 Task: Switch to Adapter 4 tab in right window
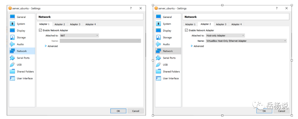point(236,24)
